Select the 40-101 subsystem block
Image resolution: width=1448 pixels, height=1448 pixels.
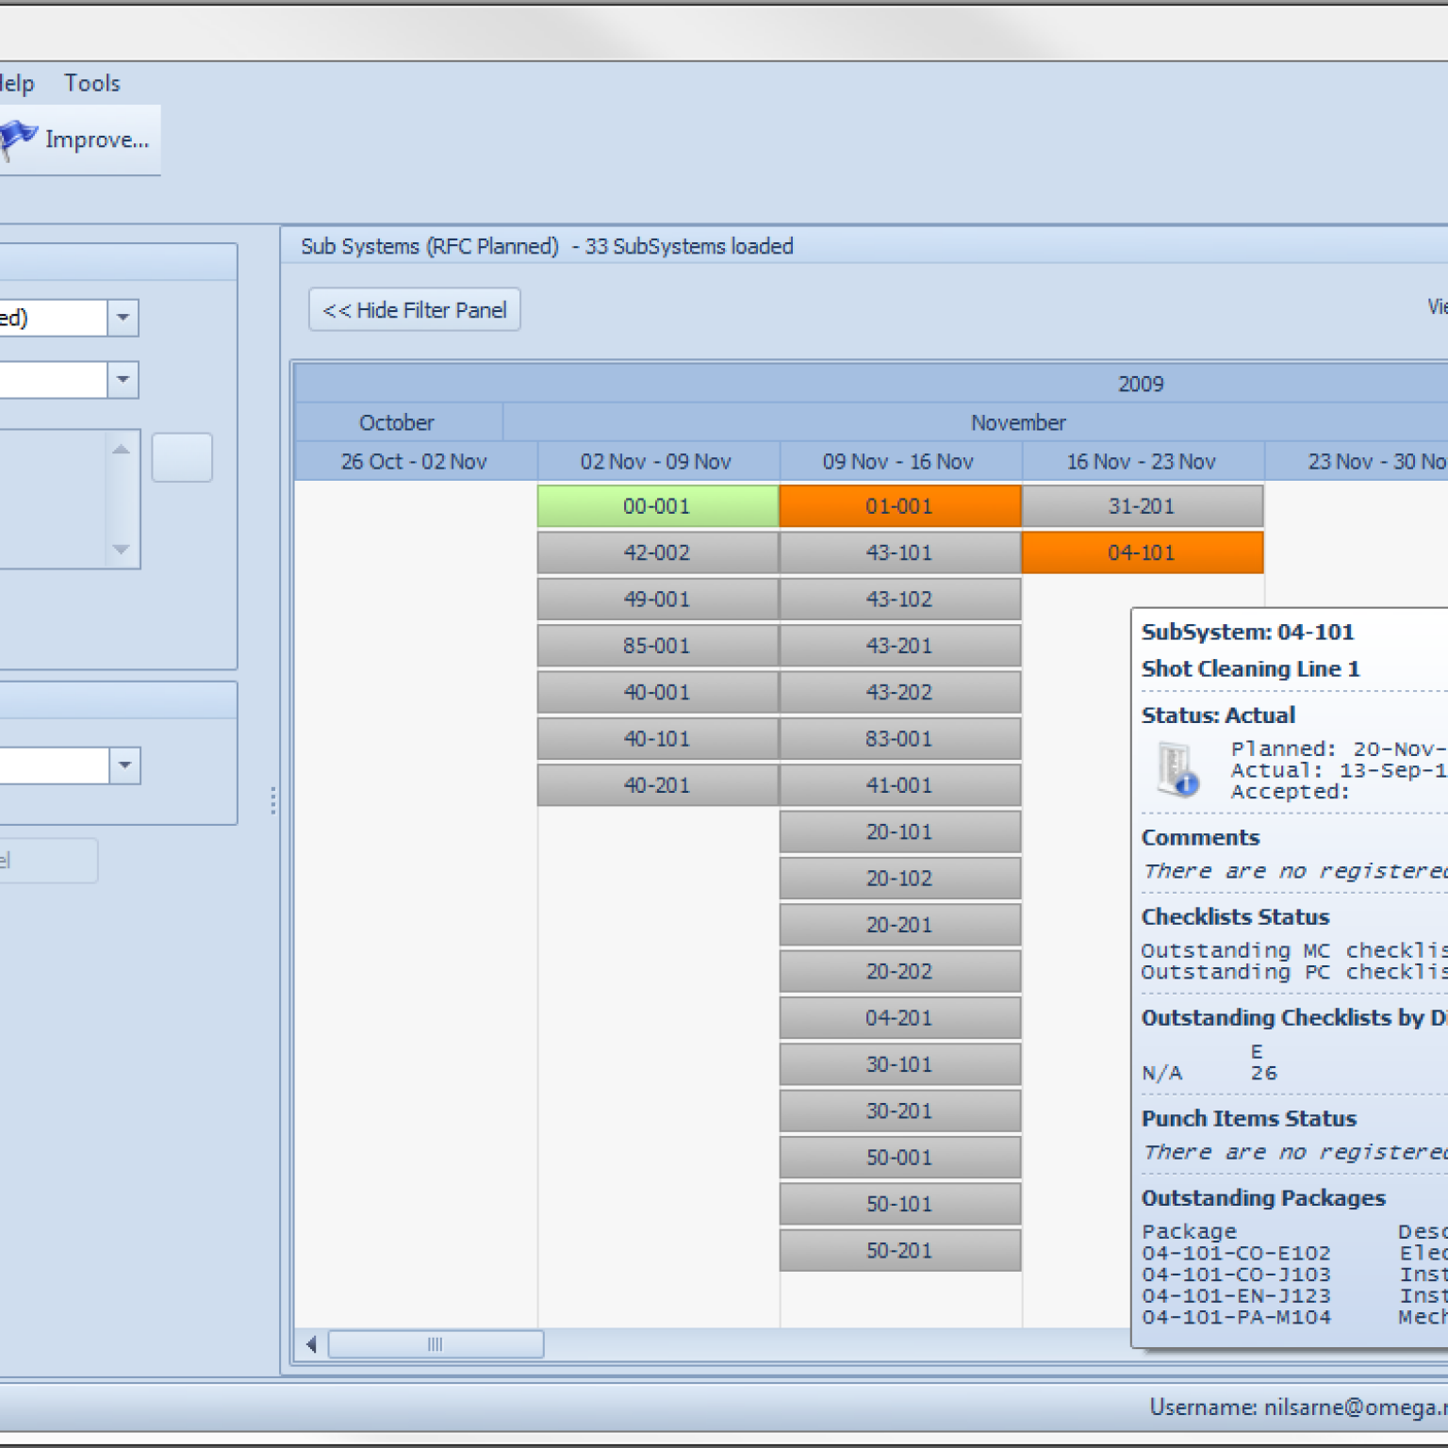click(657, 739)
